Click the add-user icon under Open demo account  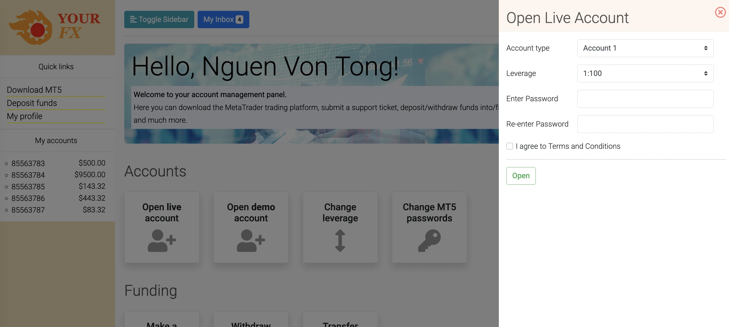[251, 240]
